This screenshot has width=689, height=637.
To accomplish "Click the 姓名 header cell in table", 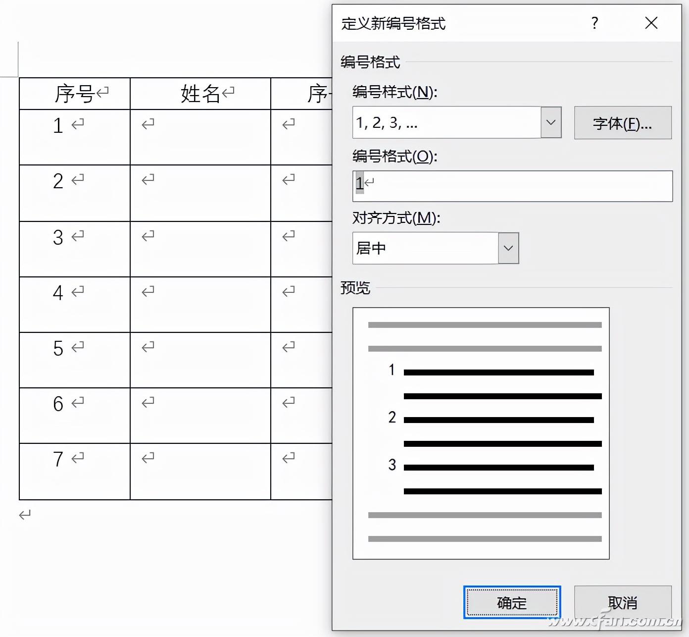I will 200,94.
